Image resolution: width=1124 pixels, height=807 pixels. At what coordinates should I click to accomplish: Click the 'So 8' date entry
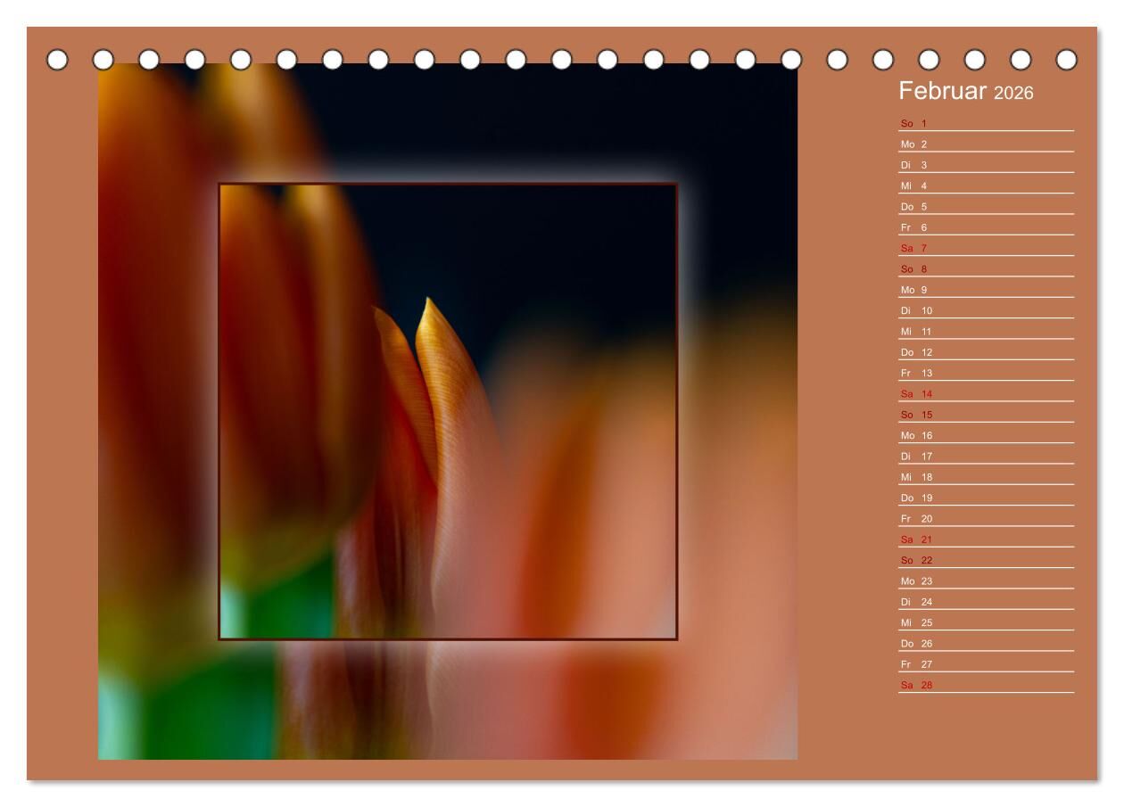pos(914,269)
